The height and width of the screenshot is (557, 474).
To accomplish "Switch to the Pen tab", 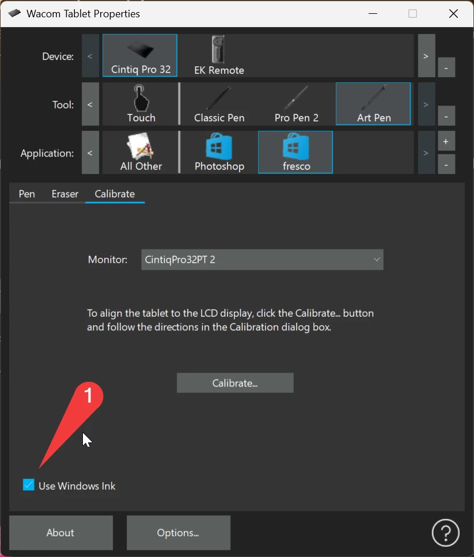I will coord(27,194).
